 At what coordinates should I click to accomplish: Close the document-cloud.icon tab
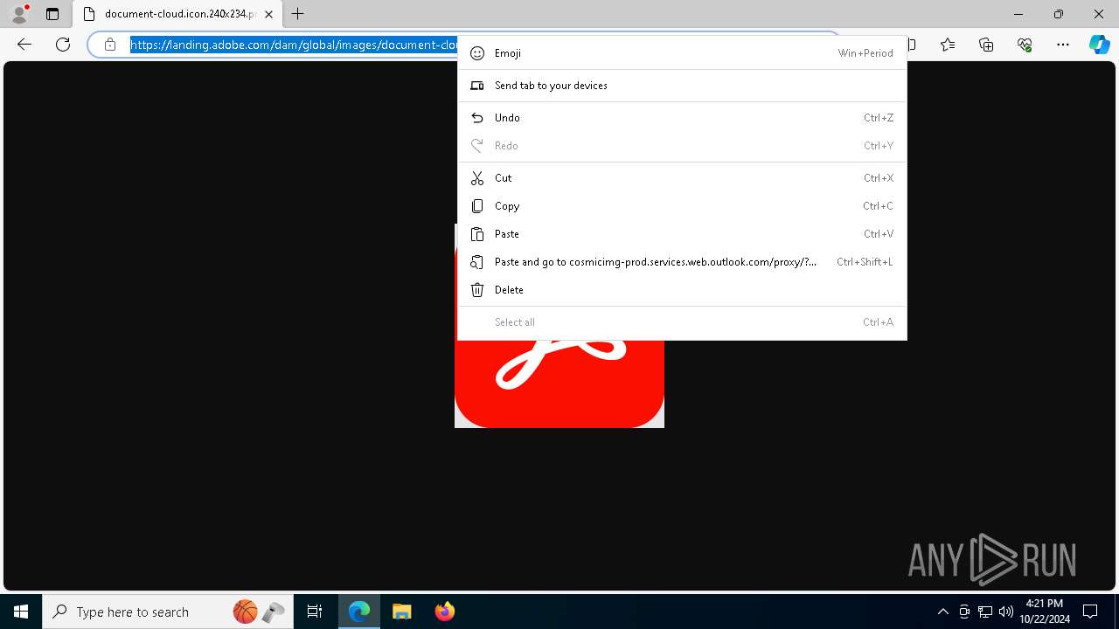[268, 14]
